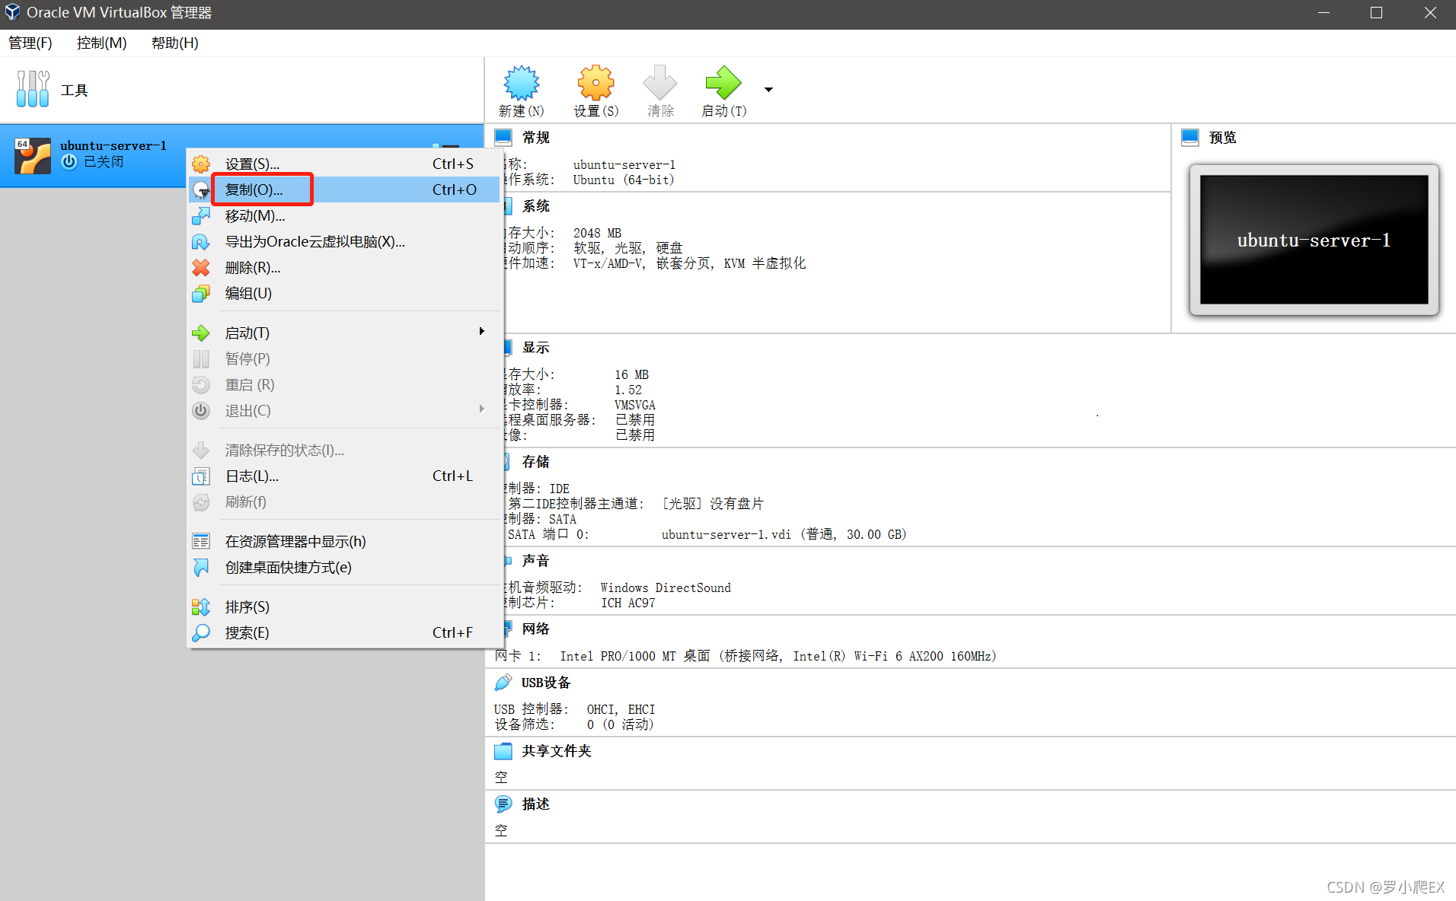Choose 日志(L)... from the context menu

click(x=344, y=476)
